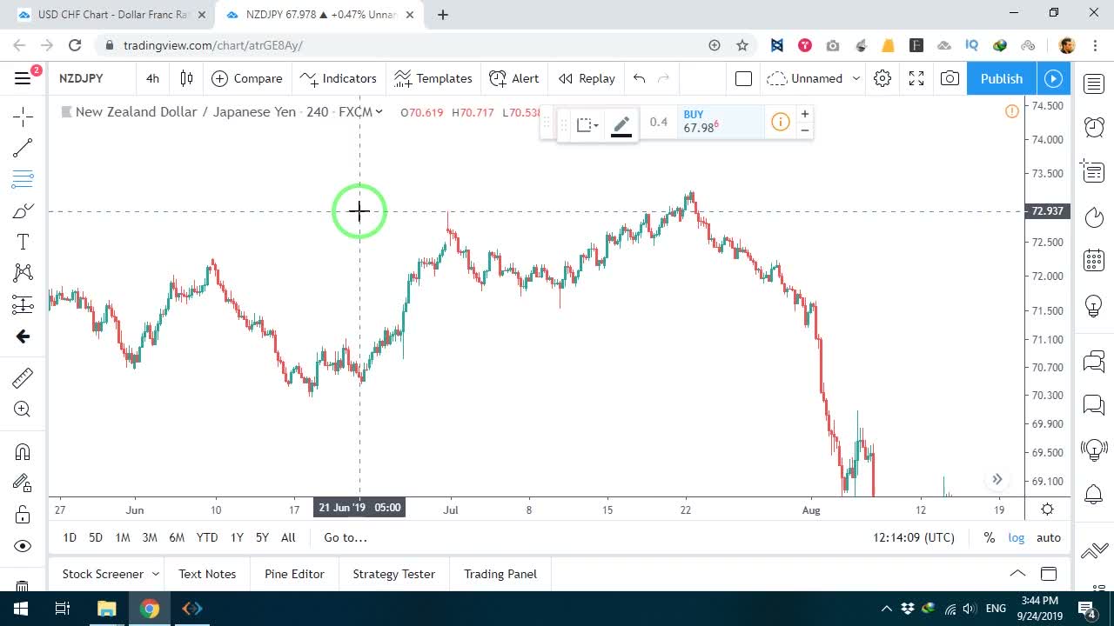Click the BUY 67.98 button
Screen dimensions: 1114x626
(720, 122)
